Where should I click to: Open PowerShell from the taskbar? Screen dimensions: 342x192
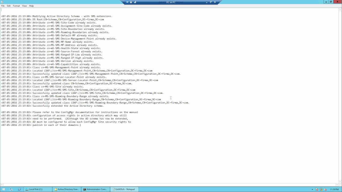(x=19, y=189)
